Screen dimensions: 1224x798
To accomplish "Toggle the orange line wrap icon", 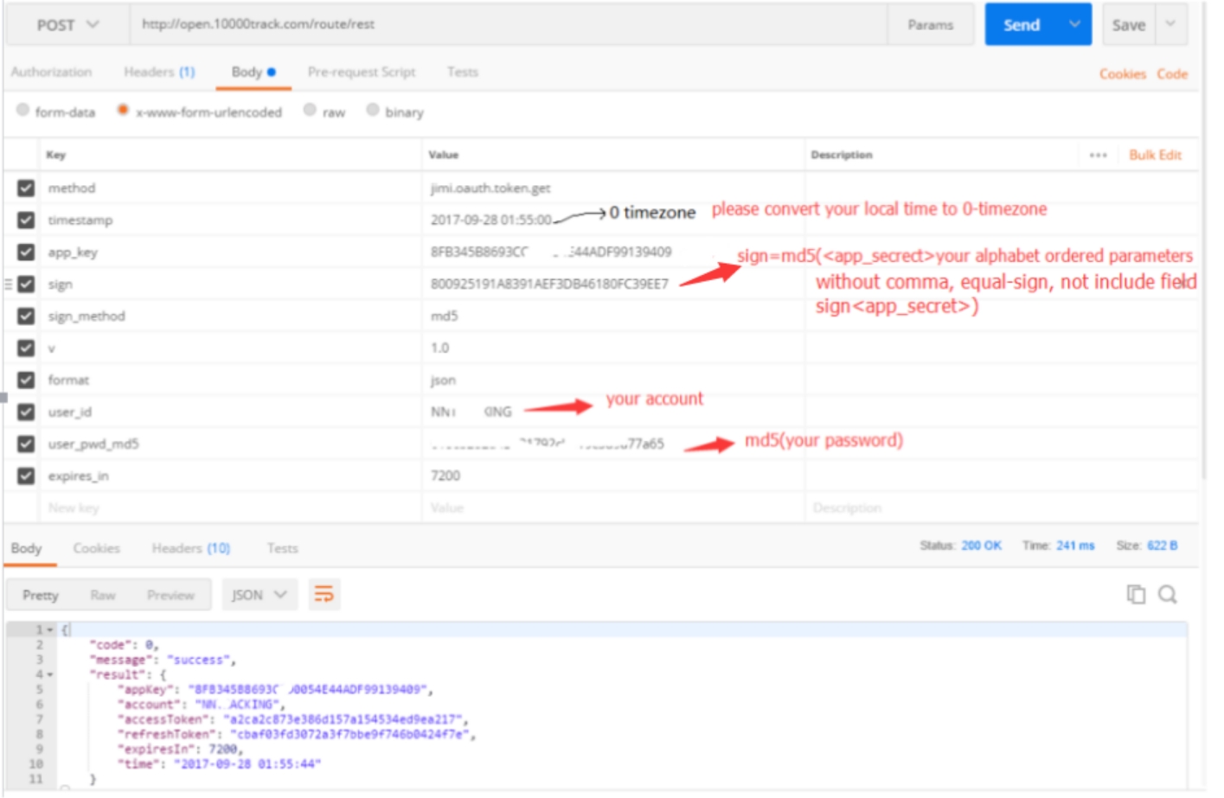I will point(324,595).
